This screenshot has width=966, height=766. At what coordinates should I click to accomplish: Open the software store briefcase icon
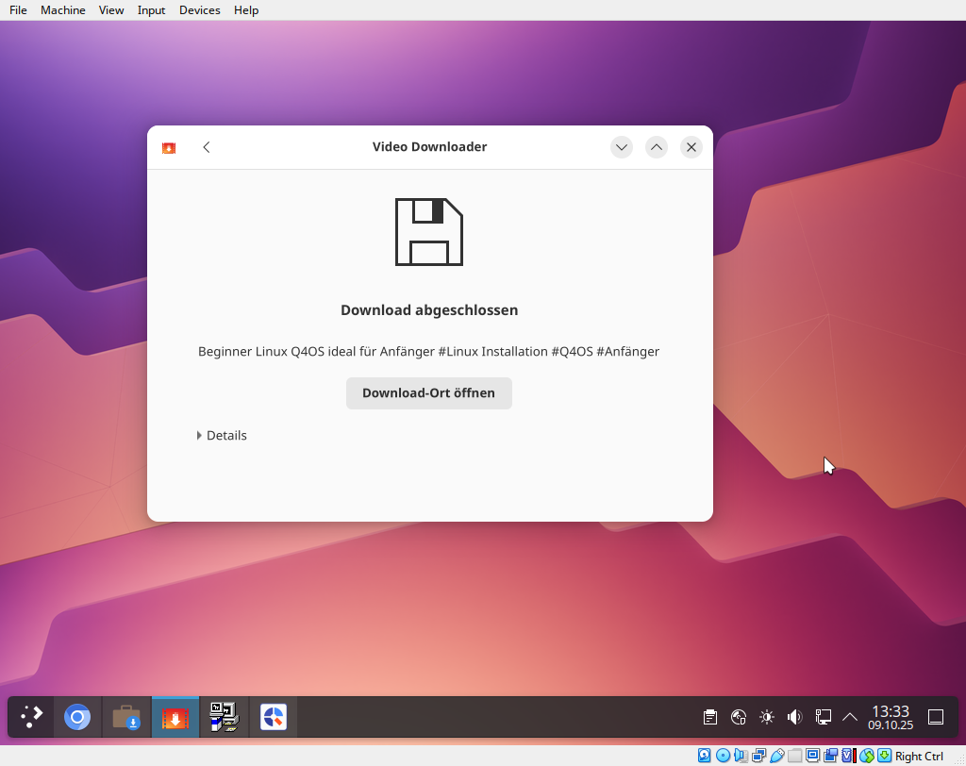click(126, 717)
